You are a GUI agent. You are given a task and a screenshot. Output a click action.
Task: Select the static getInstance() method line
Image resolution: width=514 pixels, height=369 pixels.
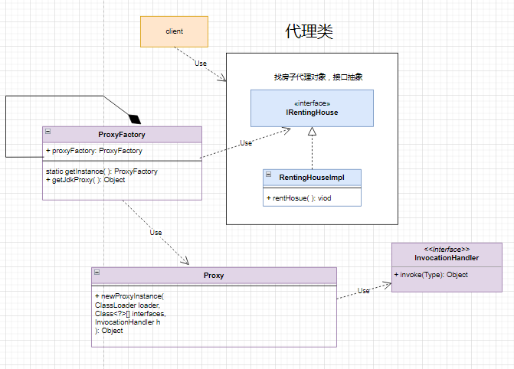(x=101, y=171)
